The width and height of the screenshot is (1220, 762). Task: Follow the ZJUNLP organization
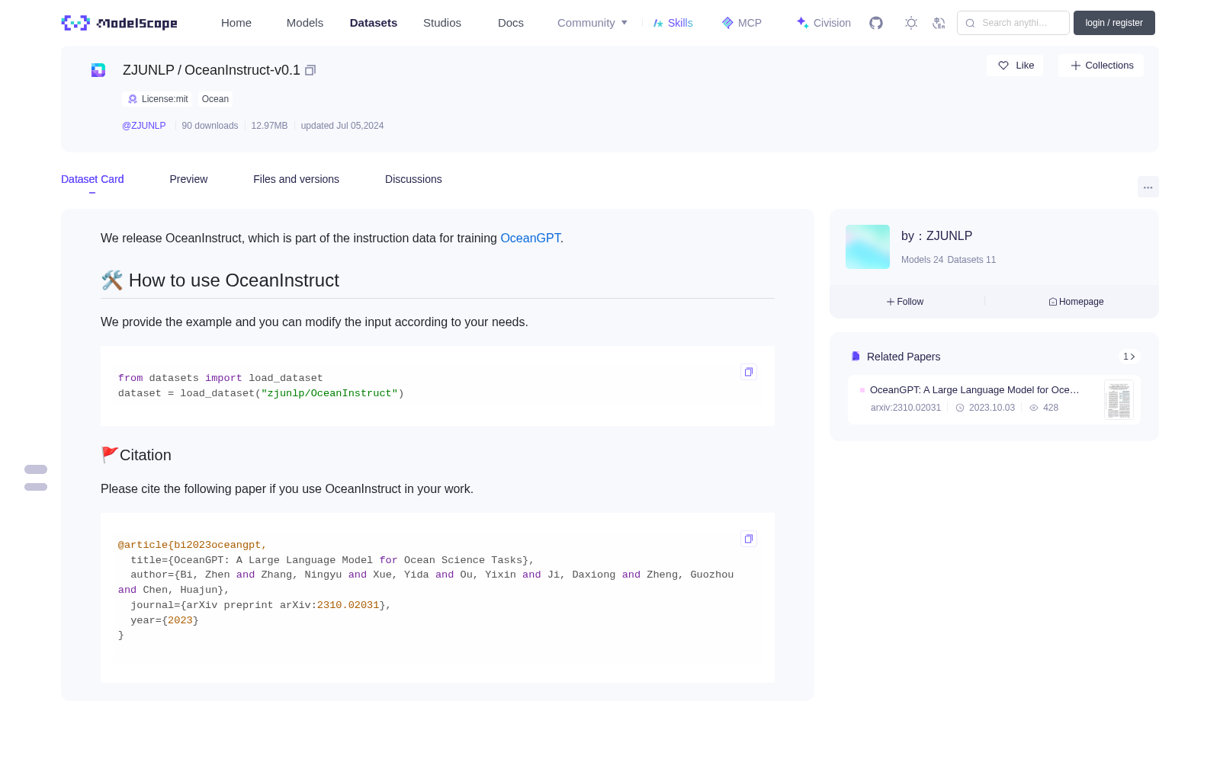tap(905, 302)
